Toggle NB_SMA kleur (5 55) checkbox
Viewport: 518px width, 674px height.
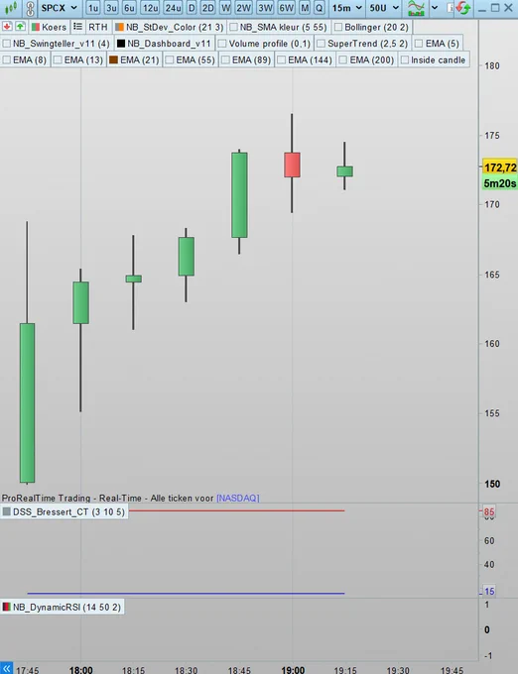[234, 27]
